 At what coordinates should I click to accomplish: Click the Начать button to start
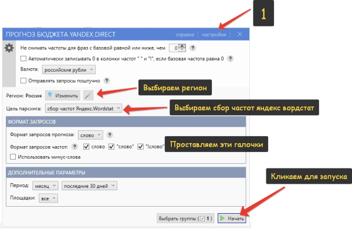click(x=232, y=218)
